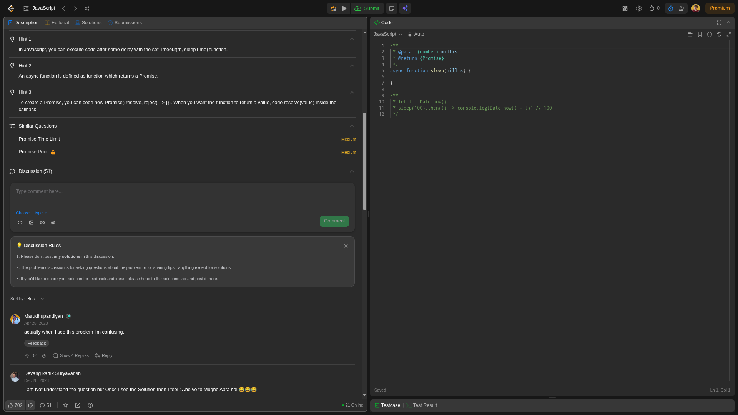This screenshot has width=738, height=415.
Task: Click the description panel scrollbar
Action: (x=364, y=161)
